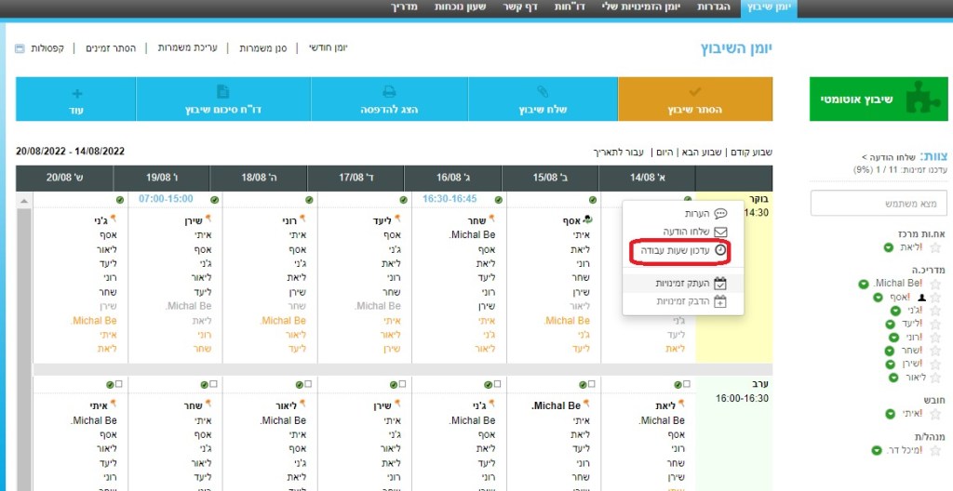This screenshot has height=491, width=953.
Task: Open the green dropdown arrow next to שחר
Action: click(x=891, y=351)
